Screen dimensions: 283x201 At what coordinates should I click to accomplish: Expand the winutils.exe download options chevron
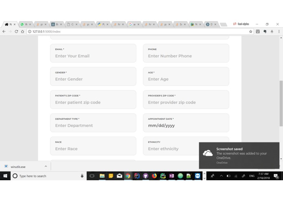[x=46, y=166]
